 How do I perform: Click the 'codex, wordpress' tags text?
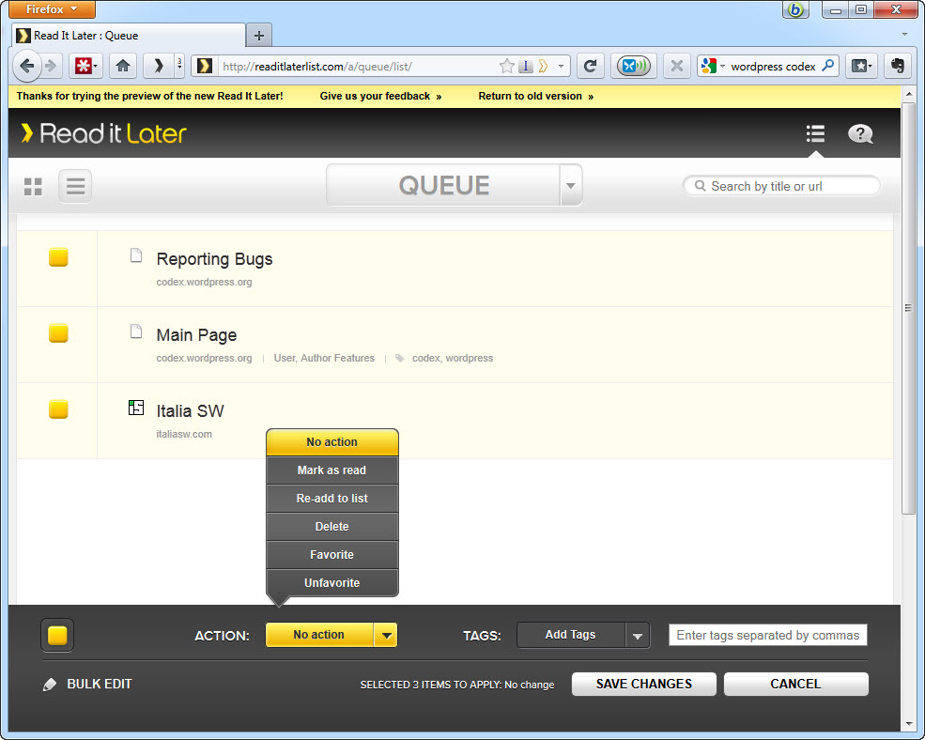[453, 358]
